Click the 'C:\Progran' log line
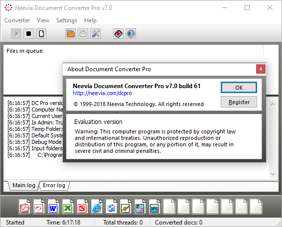 click(35, 155)
